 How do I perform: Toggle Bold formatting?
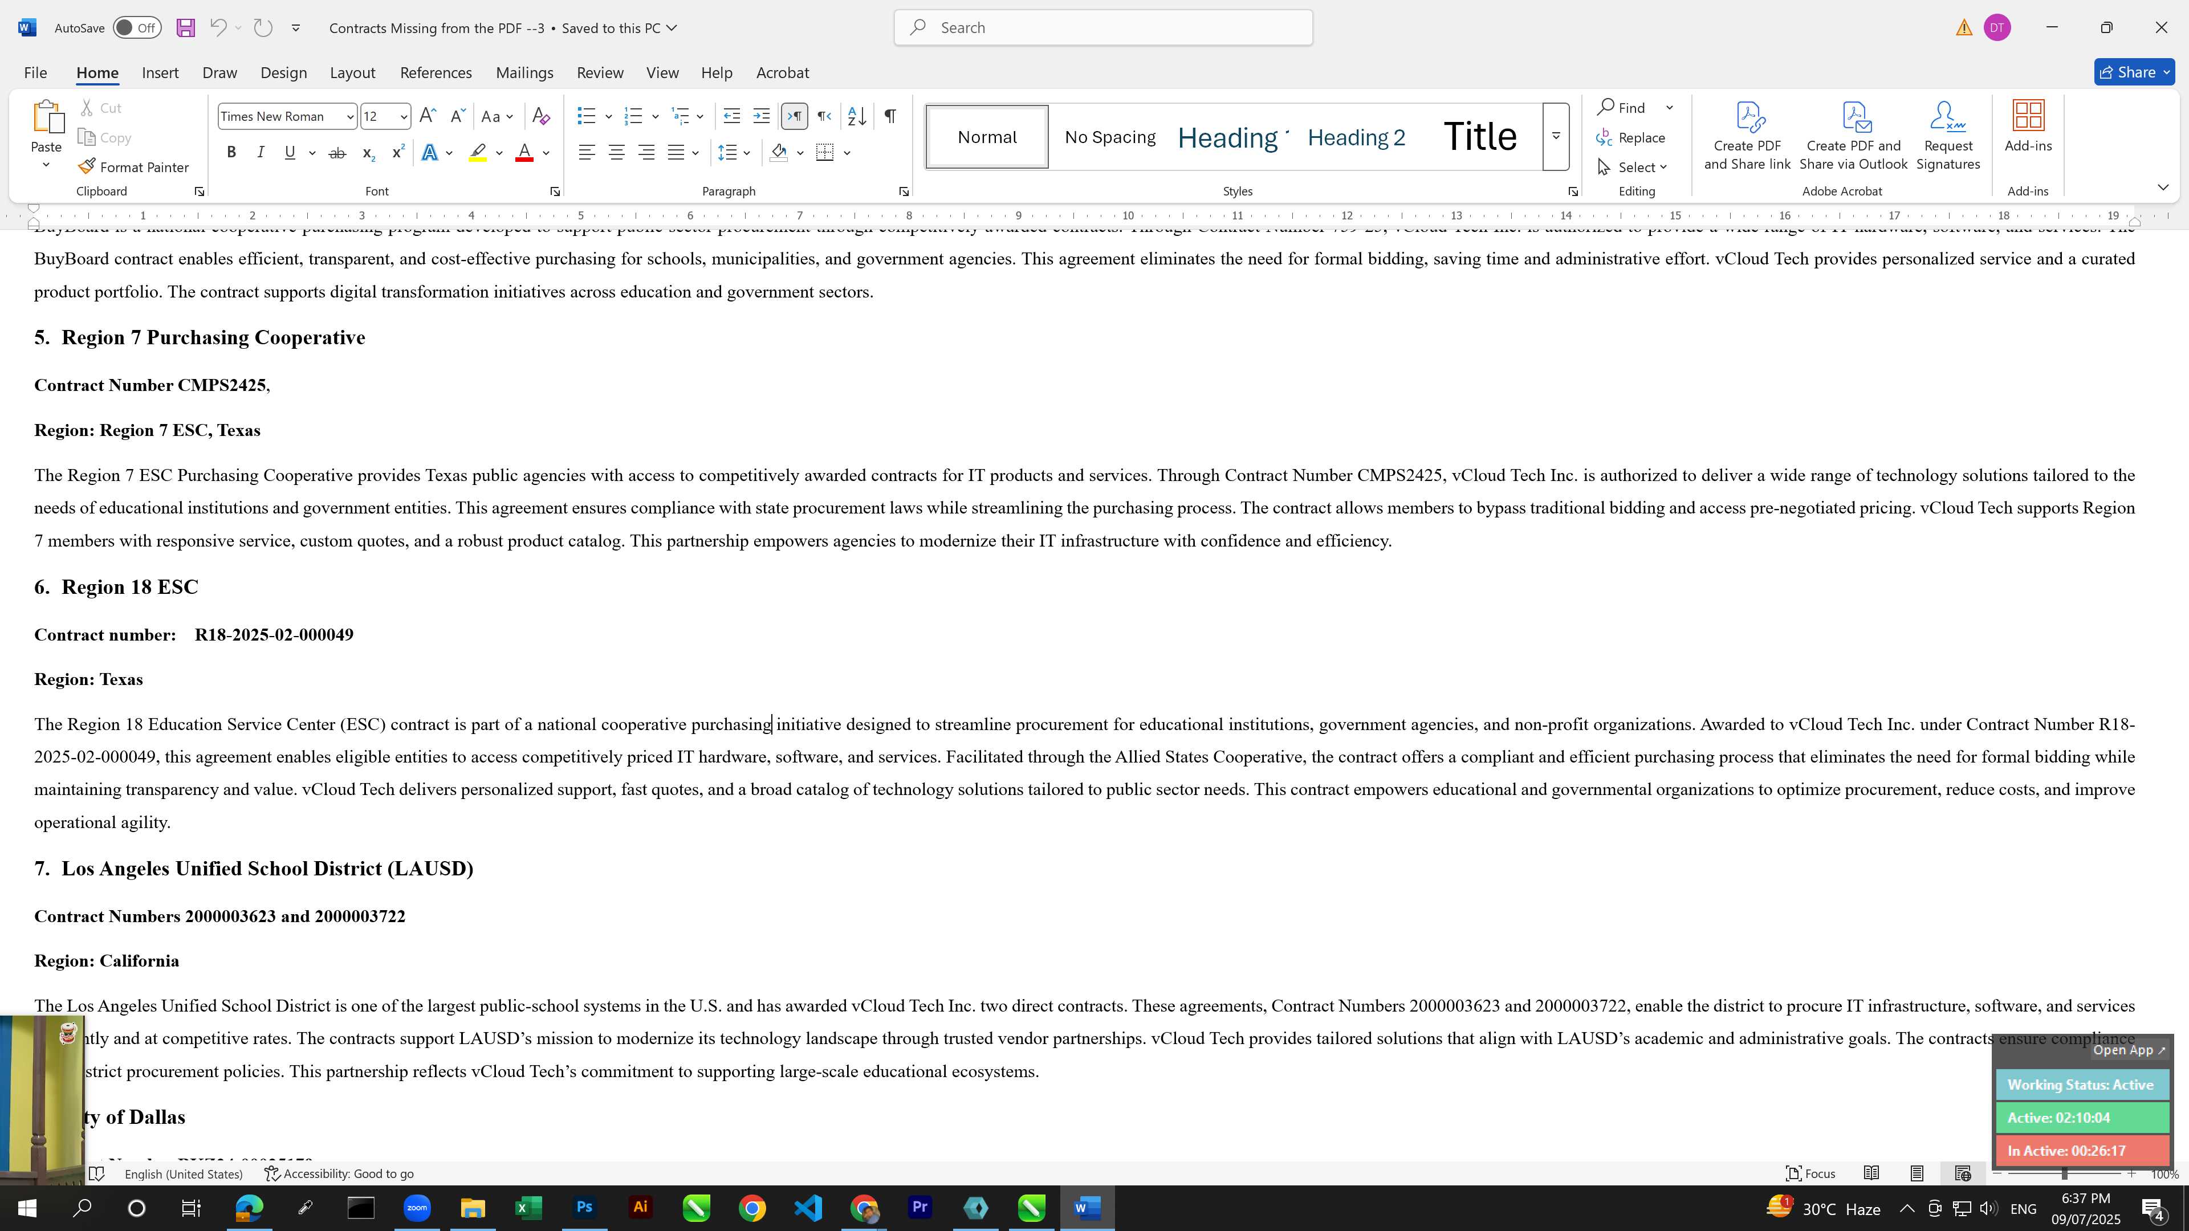(x=231, y=153)
